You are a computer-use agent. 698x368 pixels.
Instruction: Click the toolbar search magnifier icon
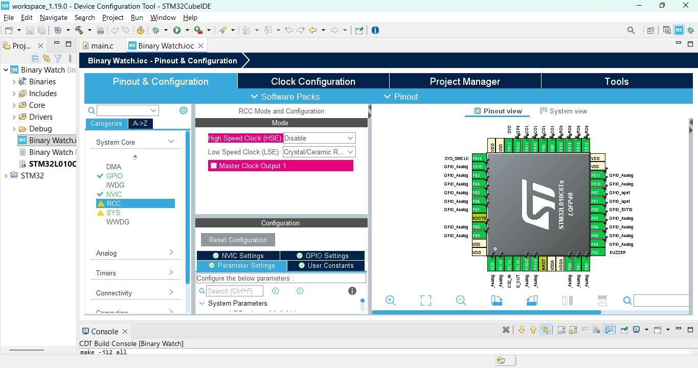pos(632,30)
